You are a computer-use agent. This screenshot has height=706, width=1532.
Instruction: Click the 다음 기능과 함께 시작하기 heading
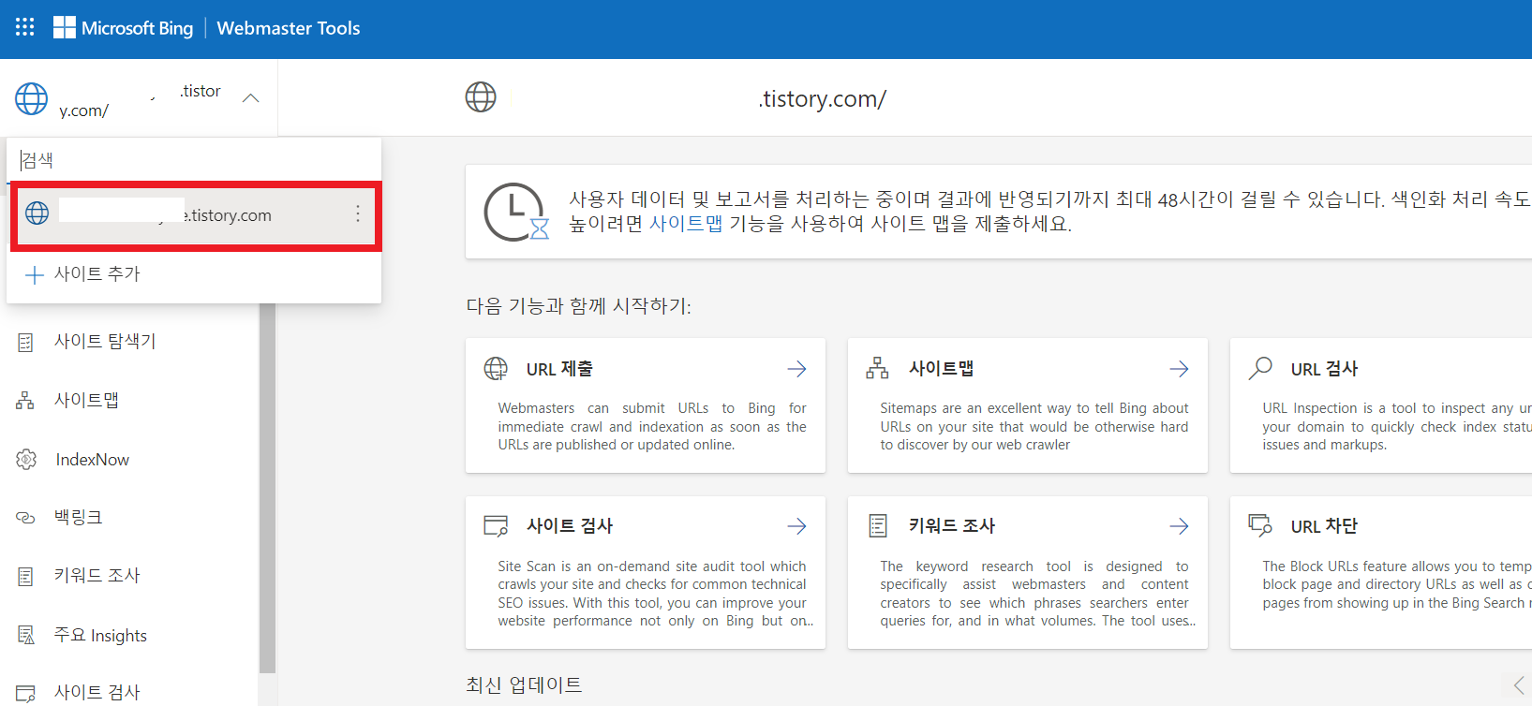point(578,306)
